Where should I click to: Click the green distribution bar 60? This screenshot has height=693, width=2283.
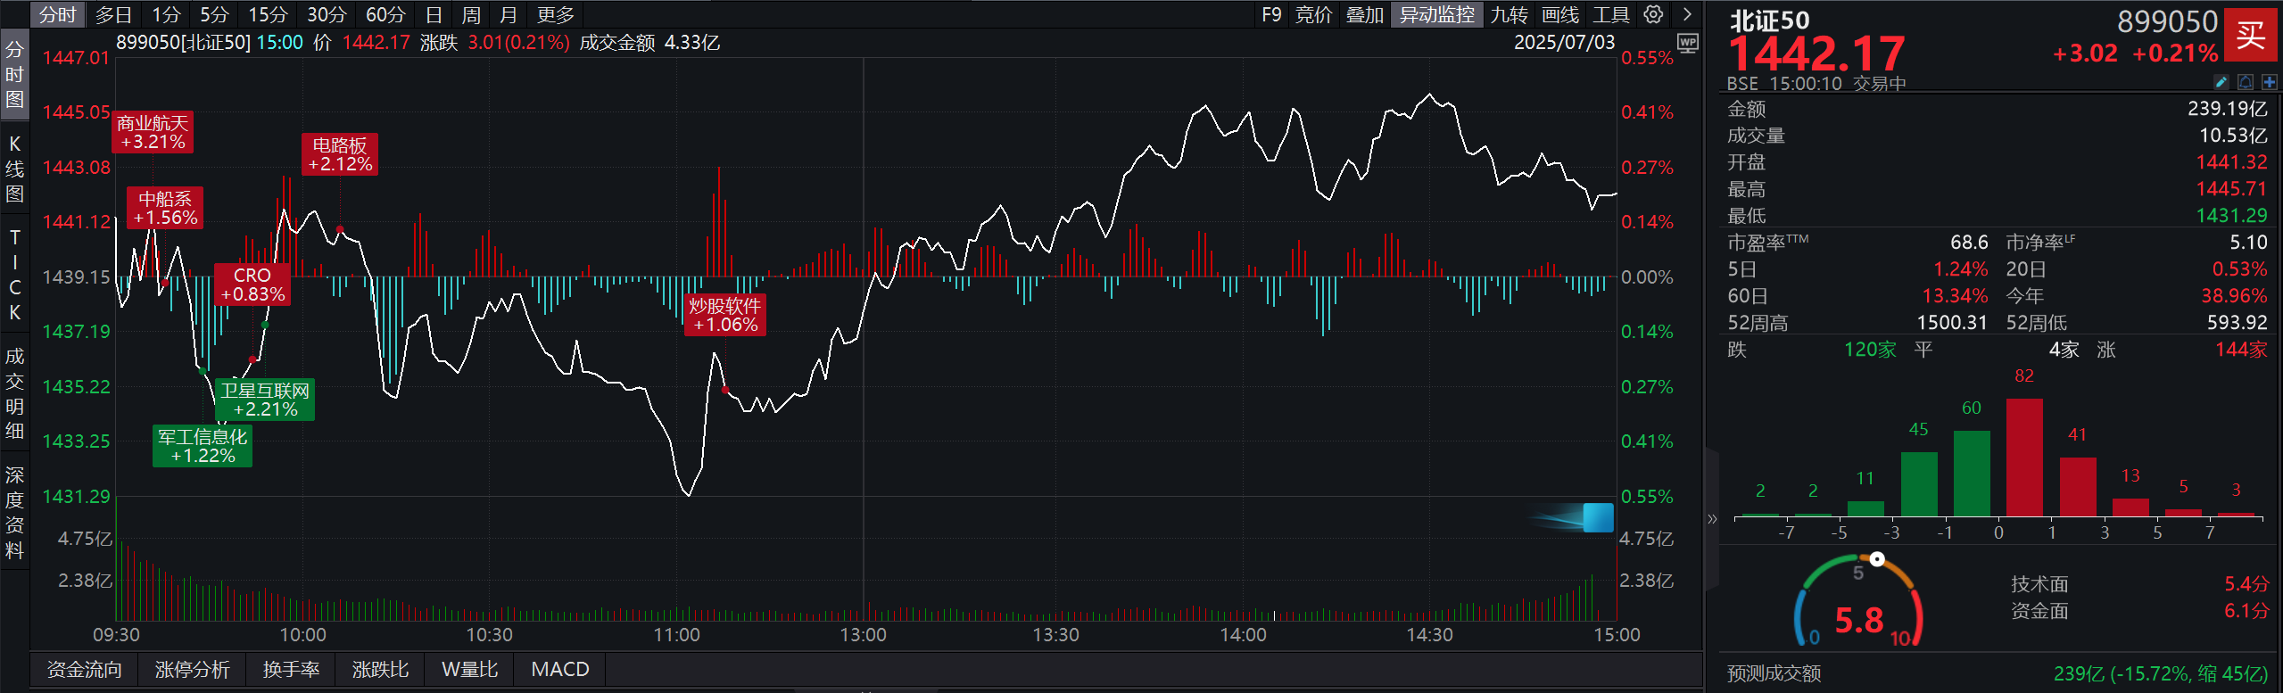[x=1972, y=474]
